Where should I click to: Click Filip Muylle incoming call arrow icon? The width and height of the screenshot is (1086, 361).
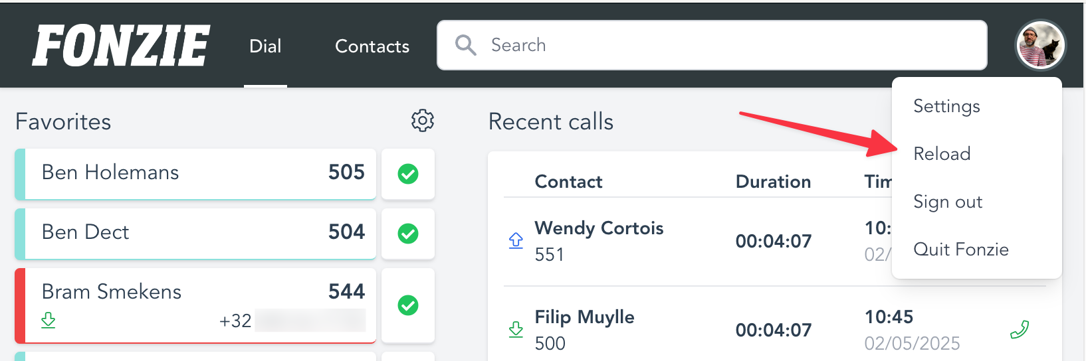516,329
